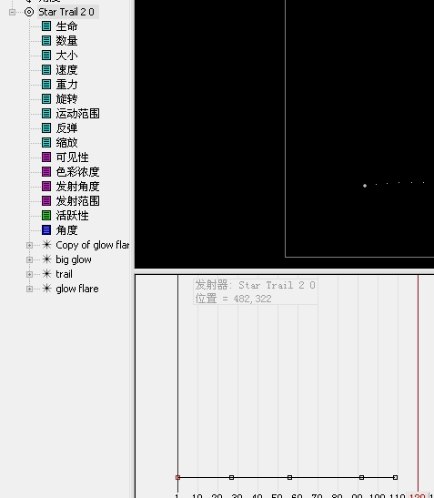Select the 角度 property label
Image resolution: width=434 pixels, height=498 pixels.
66,230
